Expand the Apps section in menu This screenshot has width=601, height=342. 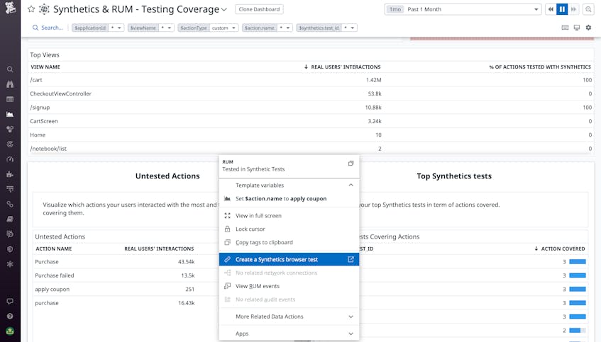coord(289,334)
